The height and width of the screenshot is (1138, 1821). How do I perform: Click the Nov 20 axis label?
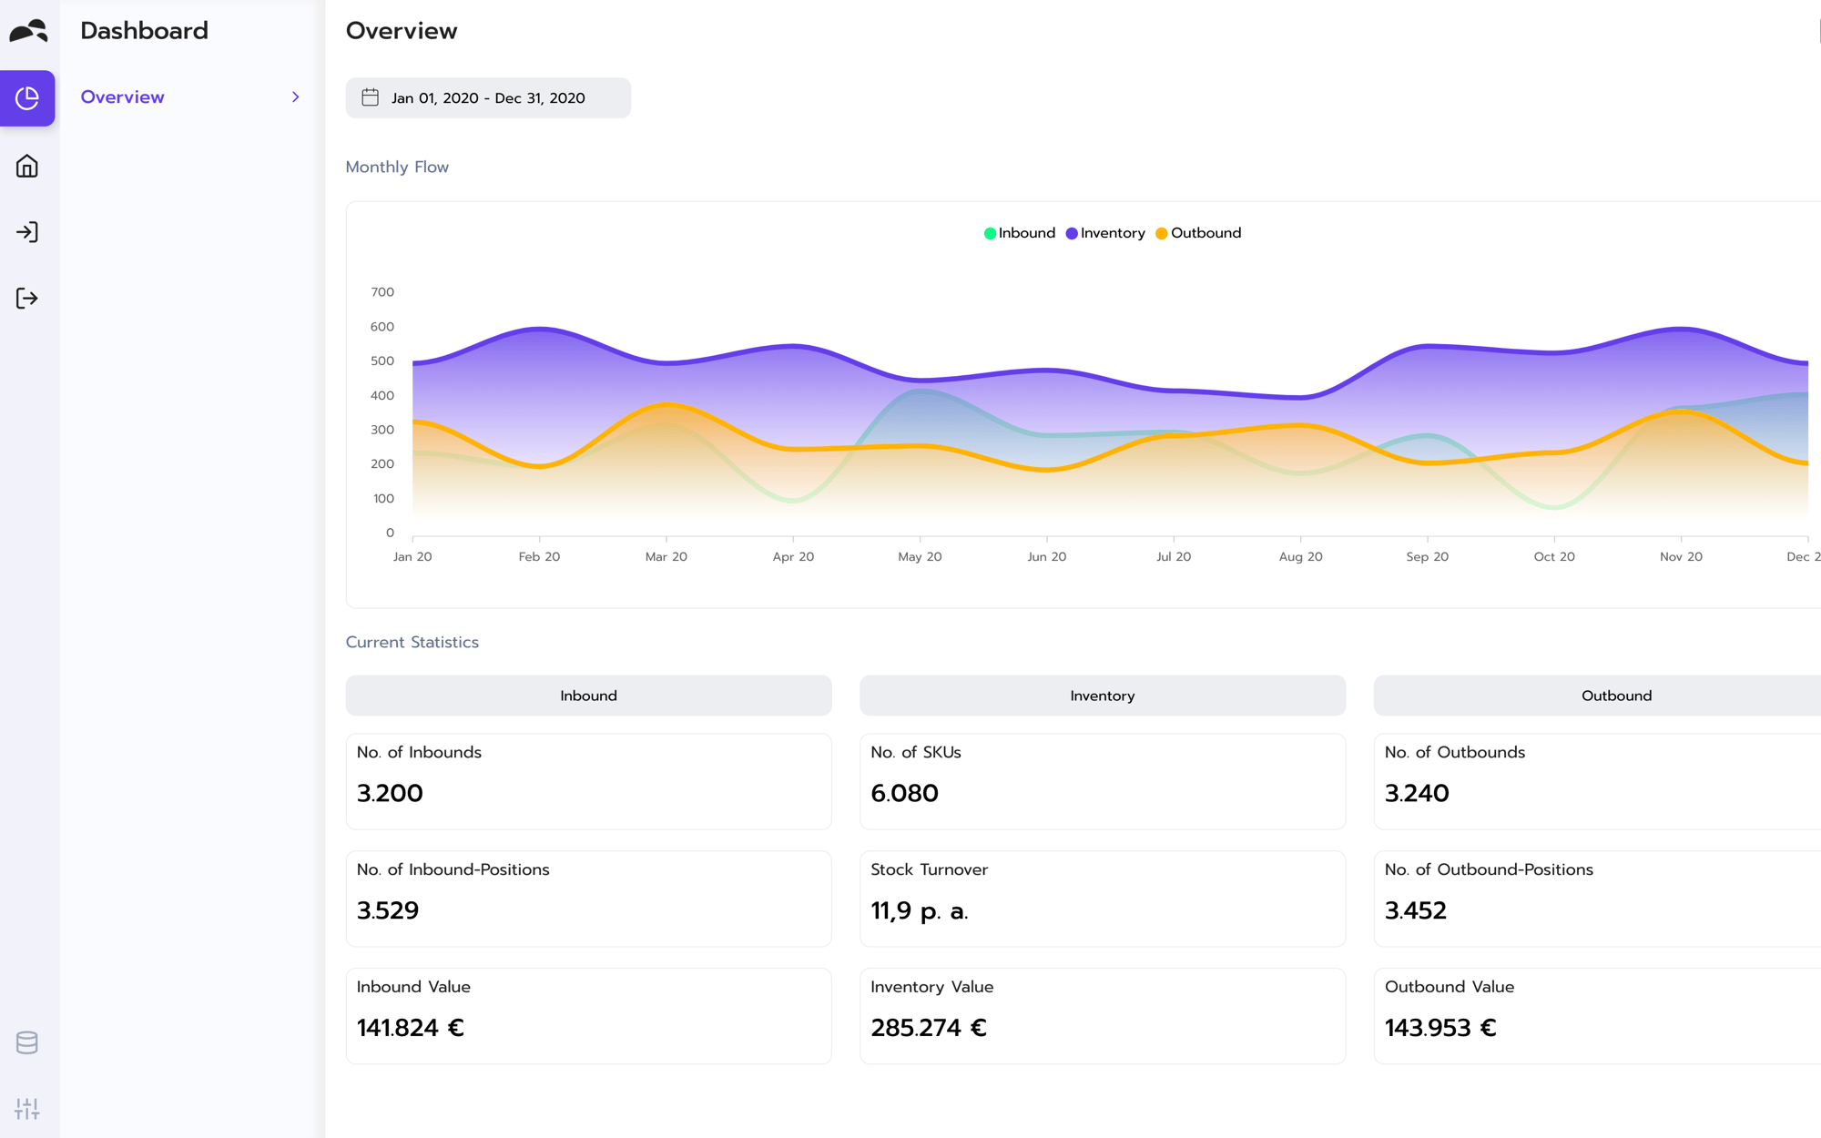pyautogui.click(x=1681, y=556)
